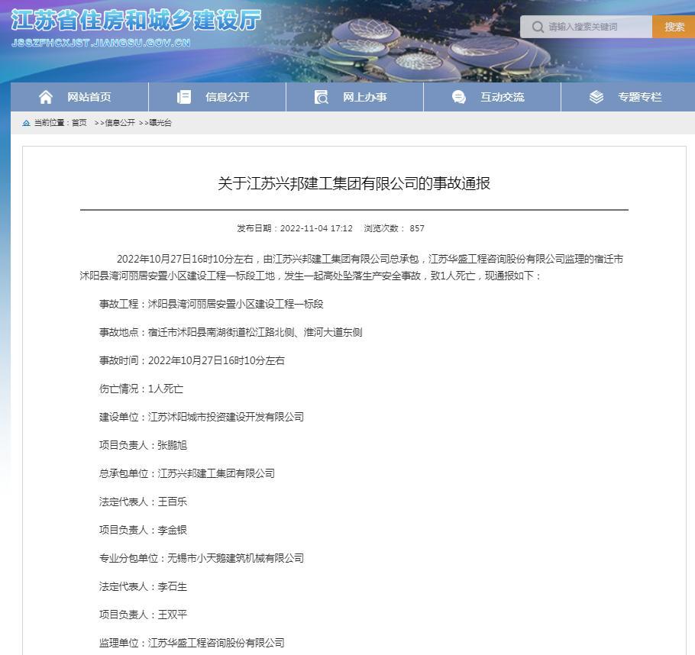Click the line 事故时间：2022年10月27日16时10分左右
Image resolution: width=695 pixels, height=655 pixels.
192,361
